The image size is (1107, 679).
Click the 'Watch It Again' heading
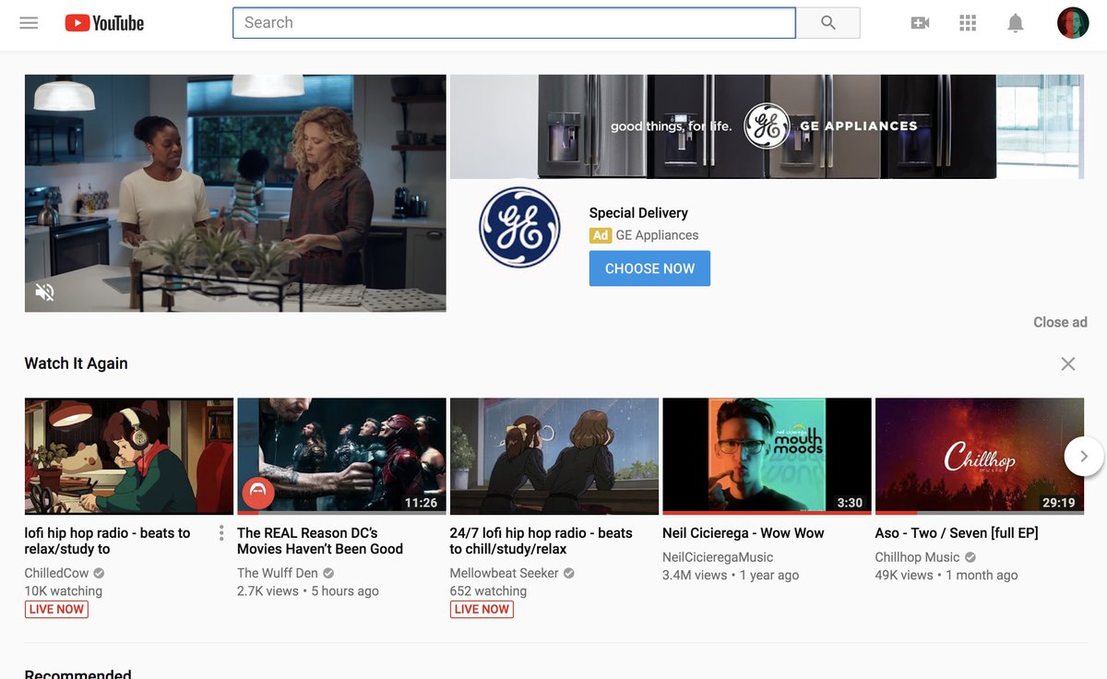tap(76, 363)
